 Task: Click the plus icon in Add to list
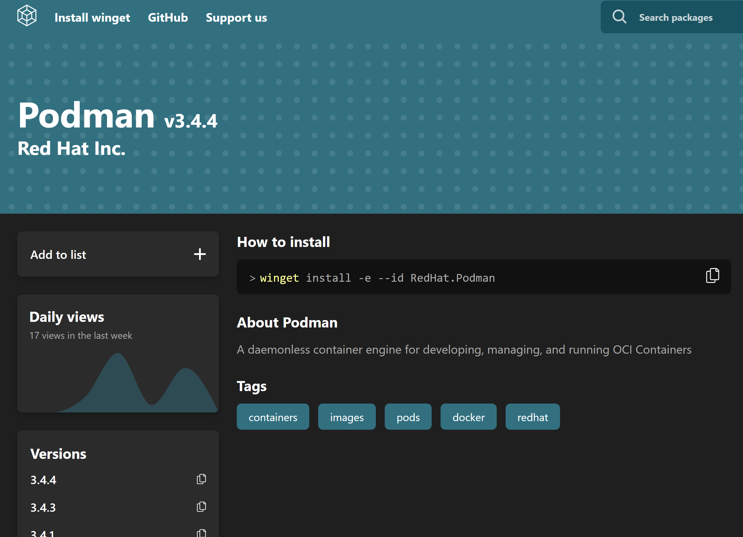200,254
